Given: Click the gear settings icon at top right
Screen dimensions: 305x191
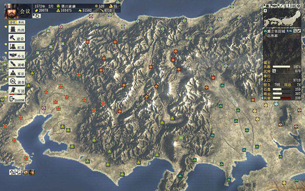Looking at the screenshot, I should click(x=298, y=6).
